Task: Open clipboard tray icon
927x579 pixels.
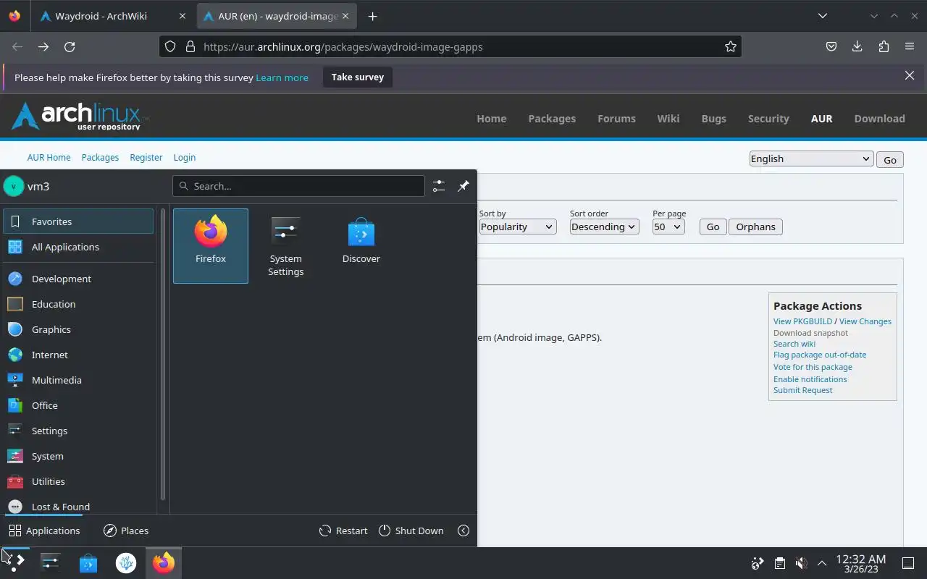Action: 779,563
